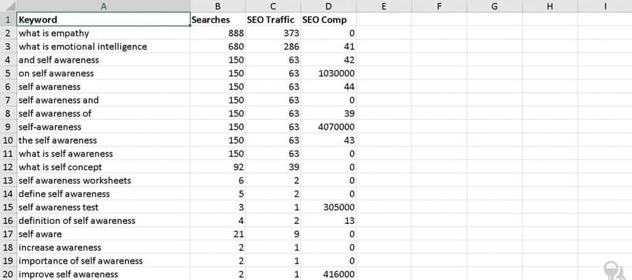Select column E header
632x280 pixels.
(x=384, y=6)
